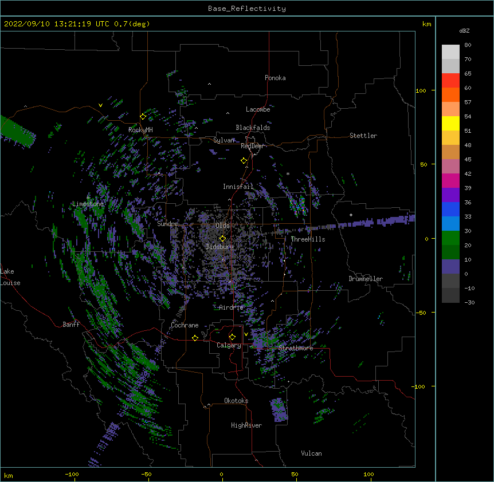Click the white asterisk marker east of Innisfail
This screenshot has height=482, width=494.
click(288, 173)
